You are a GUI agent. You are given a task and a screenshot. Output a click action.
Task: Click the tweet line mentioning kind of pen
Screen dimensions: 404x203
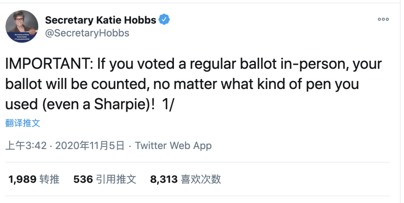[182, 84]
